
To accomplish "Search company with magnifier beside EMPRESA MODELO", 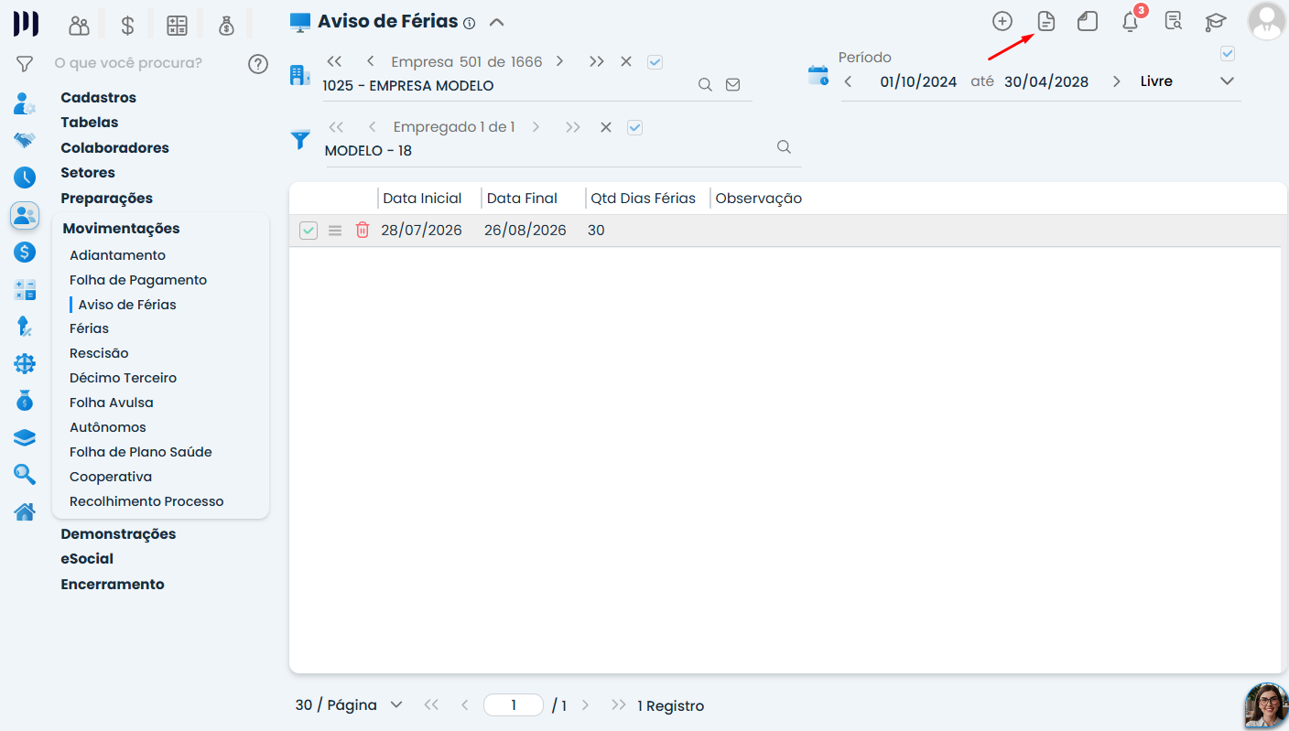I will [705, 84].
